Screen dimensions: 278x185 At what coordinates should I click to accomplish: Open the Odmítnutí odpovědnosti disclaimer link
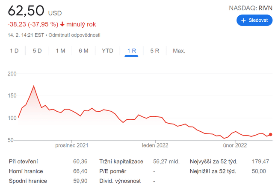point(74,35)
